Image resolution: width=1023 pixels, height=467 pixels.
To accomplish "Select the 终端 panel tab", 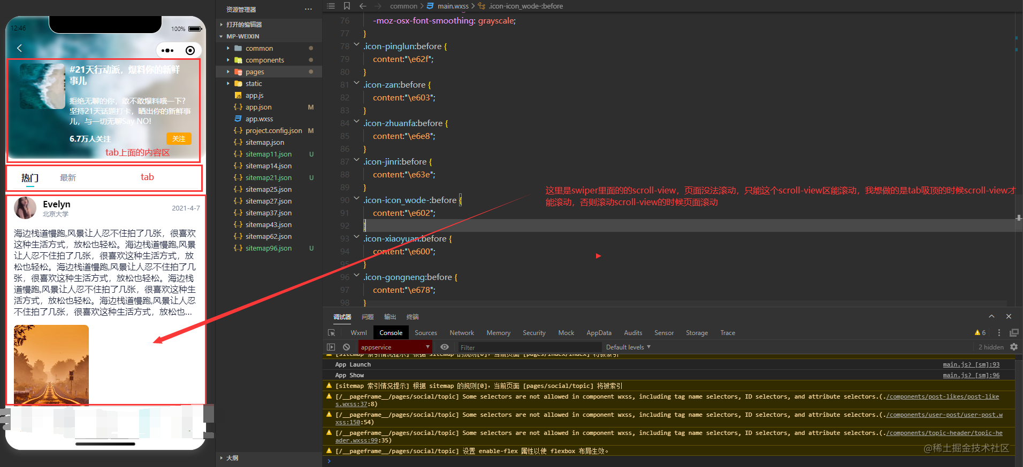I will coord(413,317).
